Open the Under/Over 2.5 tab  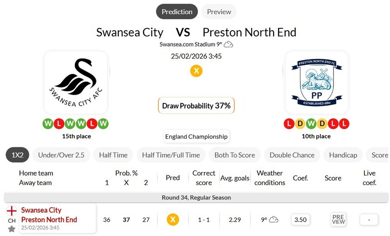[x=61, y=155]
